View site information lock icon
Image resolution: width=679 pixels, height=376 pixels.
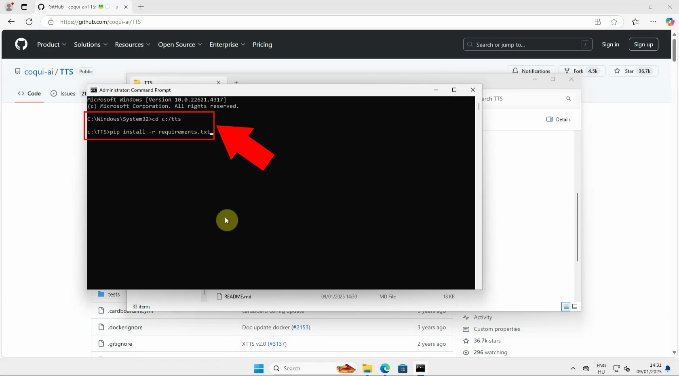tap(51, 22)
